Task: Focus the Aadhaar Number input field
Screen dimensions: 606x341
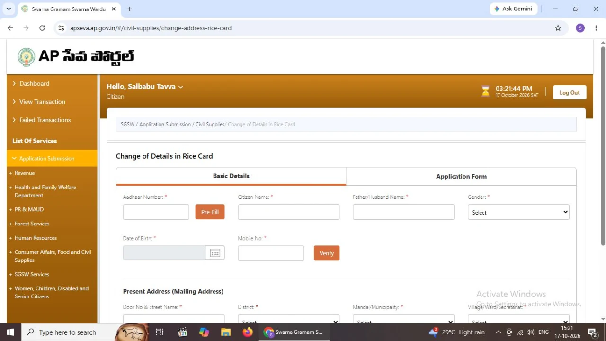Action: pos(156,212)
